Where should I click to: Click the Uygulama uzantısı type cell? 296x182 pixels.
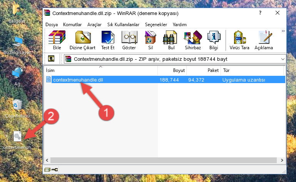[x=244, y=80]
